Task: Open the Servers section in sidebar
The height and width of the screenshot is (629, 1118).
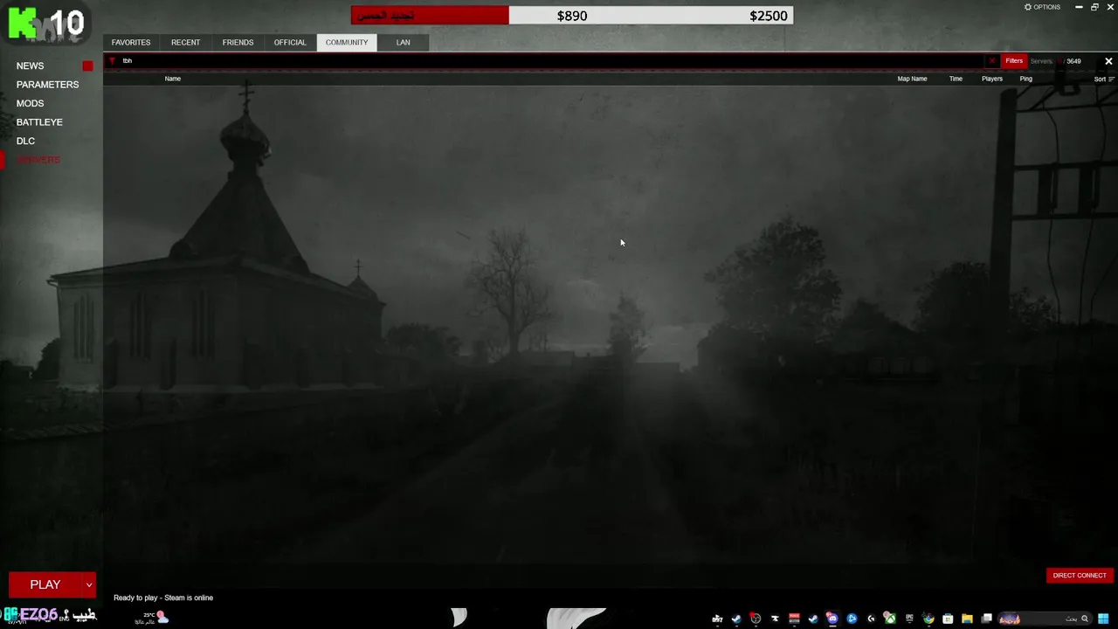Action: tap(38, 160)
